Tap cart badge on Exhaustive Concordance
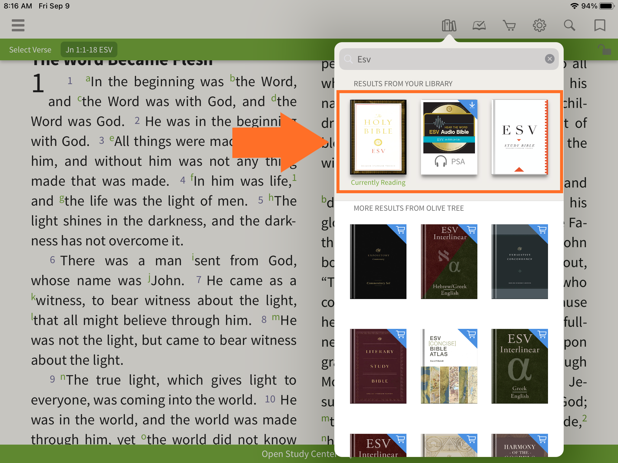The height and width of the screenshot is (463, 618). click(x=542, y=230)
